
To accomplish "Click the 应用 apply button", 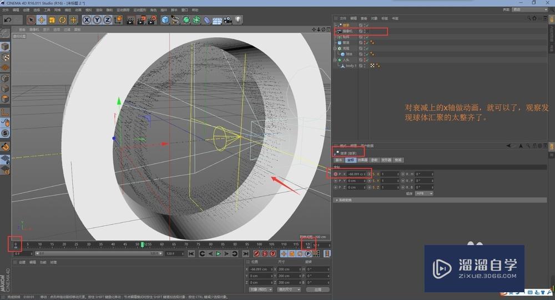I will 317,289.
